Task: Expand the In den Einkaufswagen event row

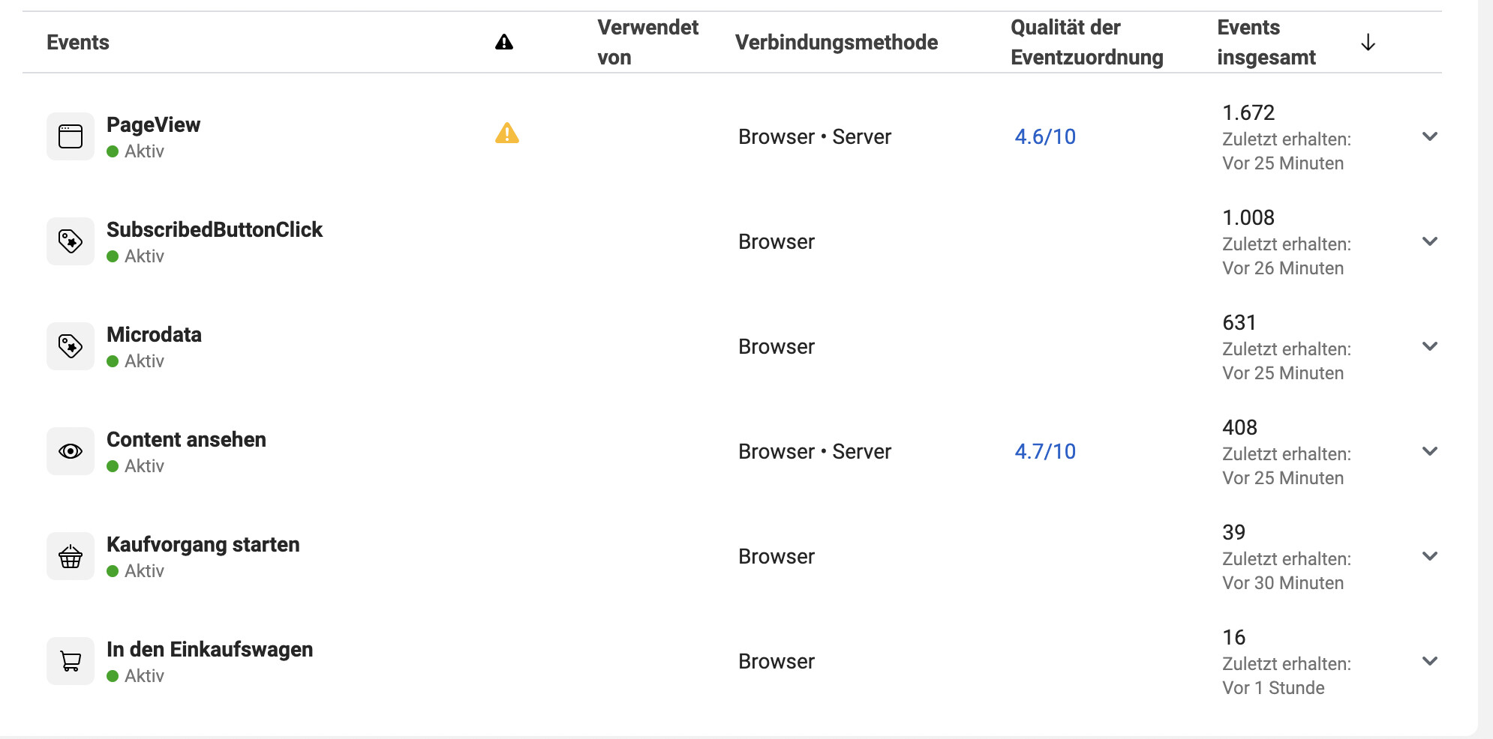Action: 1430,661
